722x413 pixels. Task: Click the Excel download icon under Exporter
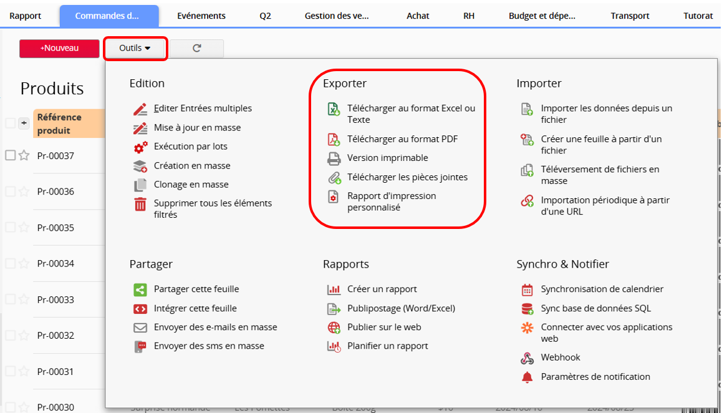[x=334, y=109]
